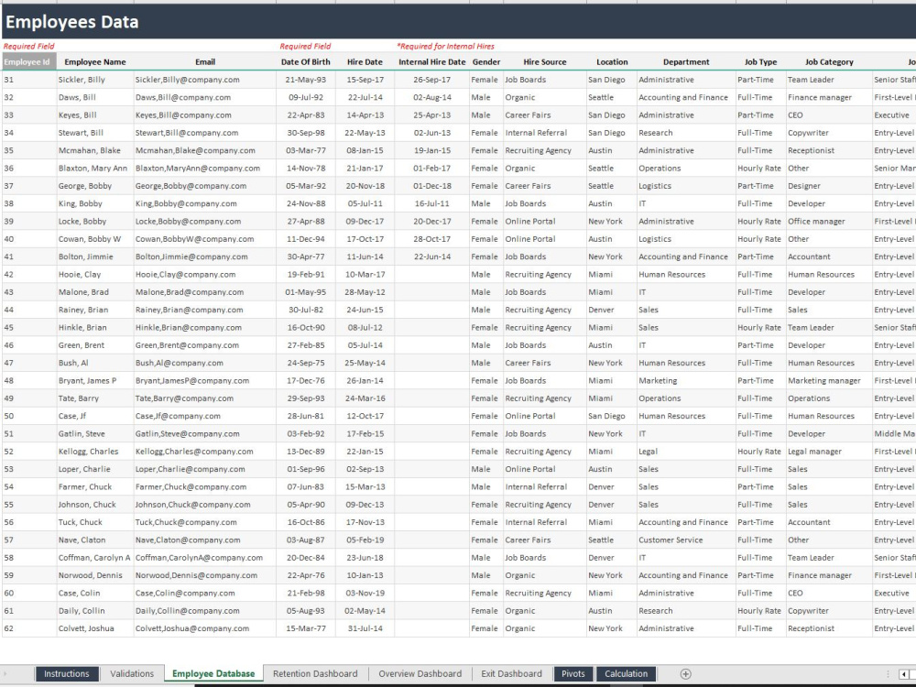View the Overview Dashboard tab
Screen dimensions: 916x687
coord(420,673)
